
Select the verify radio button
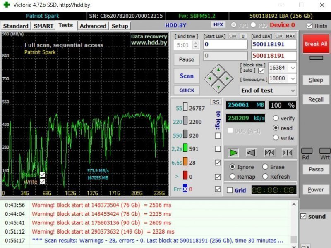tap(276, 118)
